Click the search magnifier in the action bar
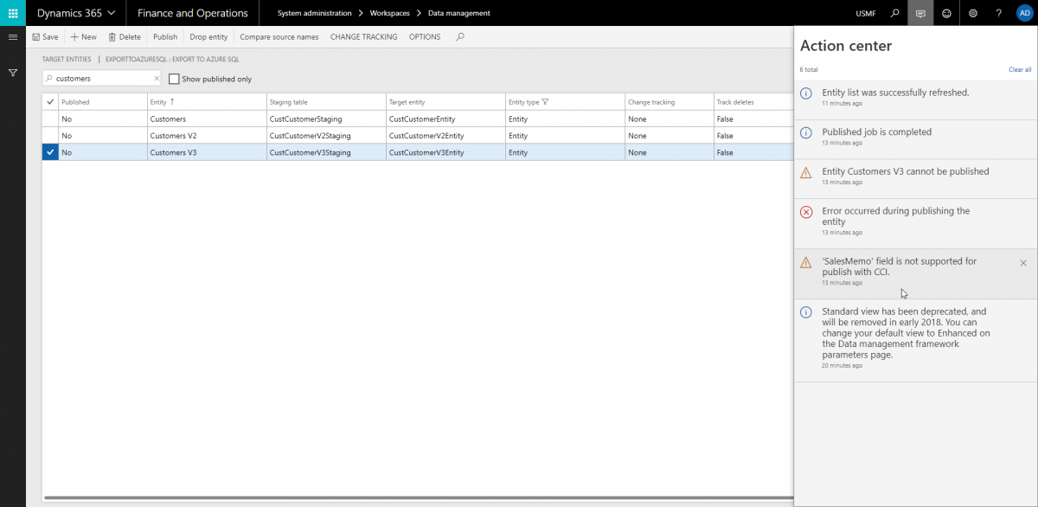This screenshot has height=507, width=1038. 460,37
